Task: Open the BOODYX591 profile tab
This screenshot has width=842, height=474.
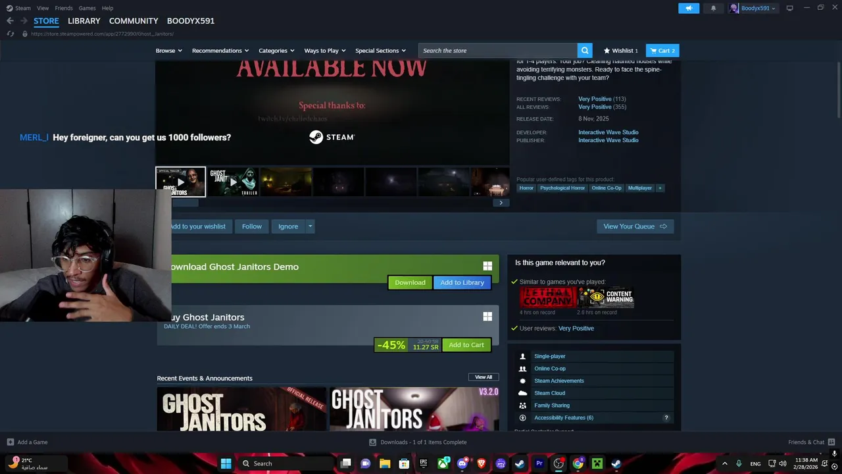Action: pyautogui.click(x=191, y=21)
